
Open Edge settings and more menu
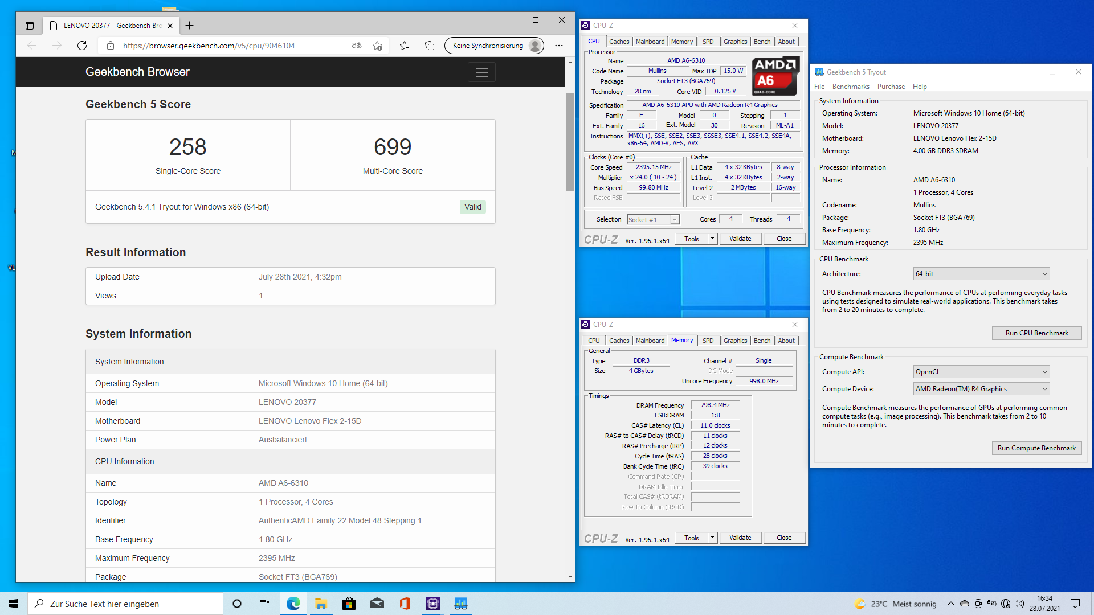559,46
